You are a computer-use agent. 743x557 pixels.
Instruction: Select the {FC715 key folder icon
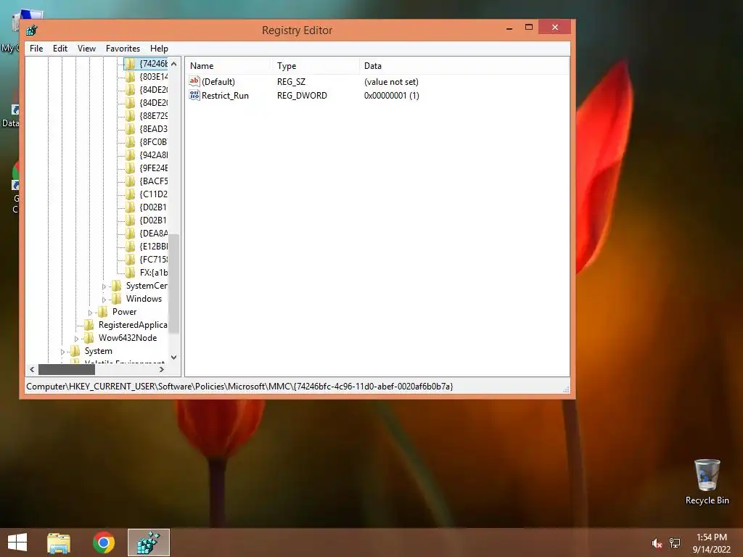pos(131,260)
